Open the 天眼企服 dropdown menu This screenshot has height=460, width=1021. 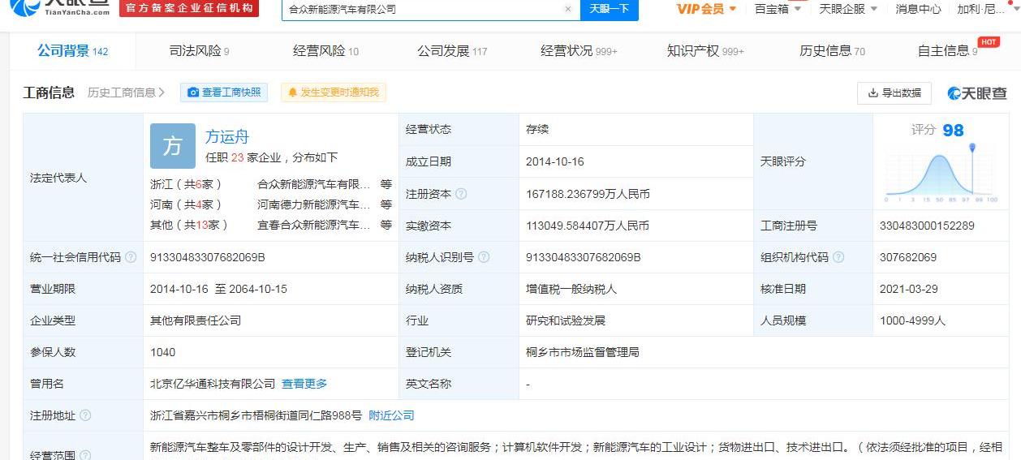pos(848,9)
